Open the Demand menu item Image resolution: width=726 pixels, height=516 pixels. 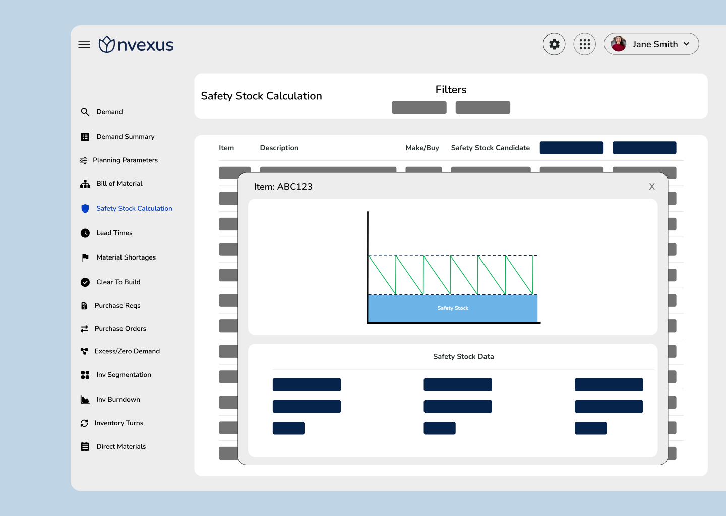coord(110,112)
